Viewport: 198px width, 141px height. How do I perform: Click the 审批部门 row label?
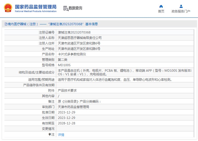click(48, 107)
